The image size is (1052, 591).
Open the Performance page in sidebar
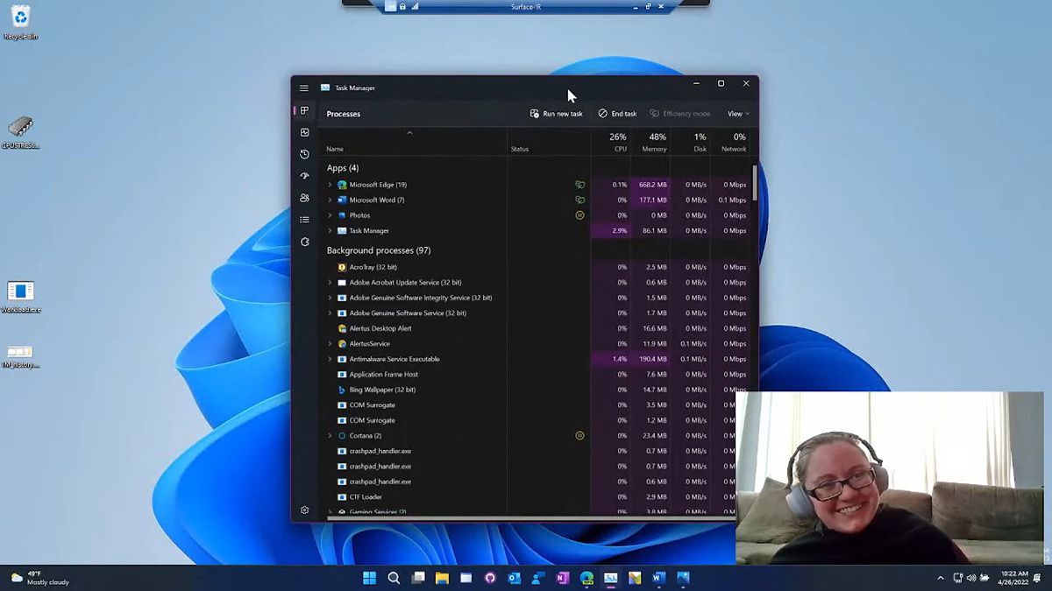[304, 132]
